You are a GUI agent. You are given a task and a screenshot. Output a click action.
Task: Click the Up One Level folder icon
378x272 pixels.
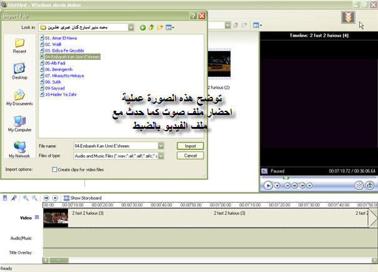coord(152,28)
